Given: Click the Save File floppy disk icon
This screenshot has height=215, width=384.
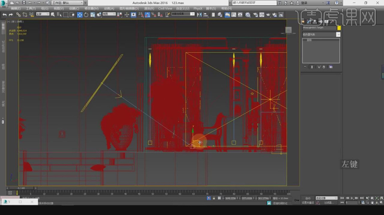Looking at the screenshot, I should [x=24, y=3].
